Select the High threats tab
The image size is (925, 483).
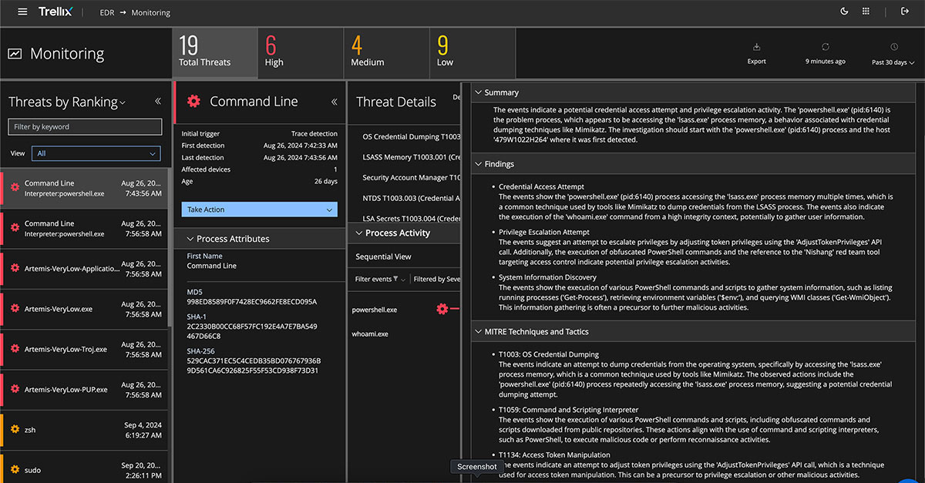300,52
